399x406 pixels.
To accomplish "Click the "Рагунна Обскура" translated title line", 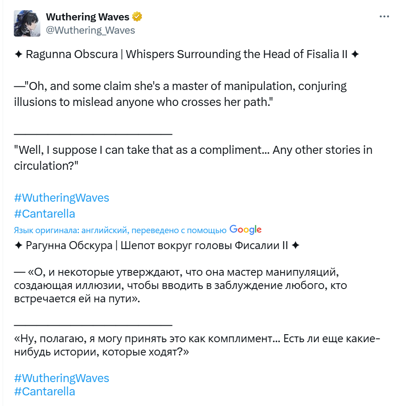I will [x=157, y=246].
